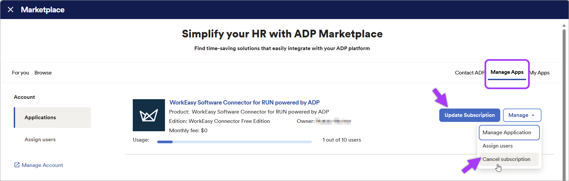Click the scrollbar up arrow
The width and height of the screenshot is (569, 181).
pos(564,25)
